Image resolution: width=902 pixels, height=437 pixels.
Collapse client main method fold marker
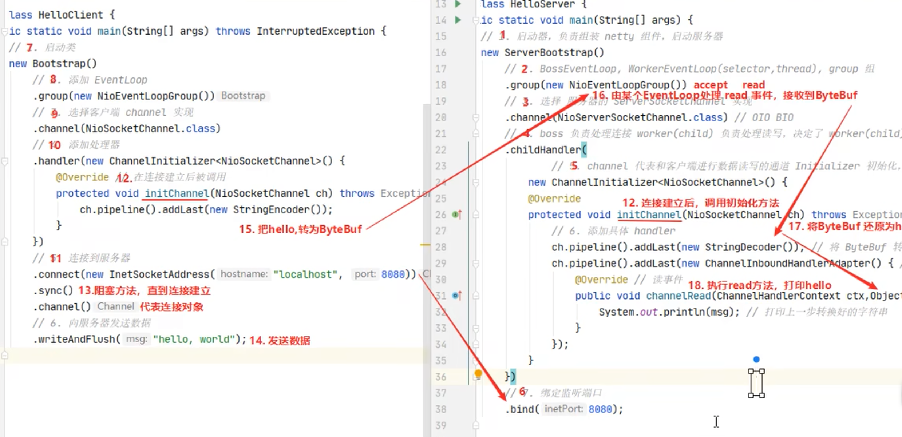click(5, 32)
